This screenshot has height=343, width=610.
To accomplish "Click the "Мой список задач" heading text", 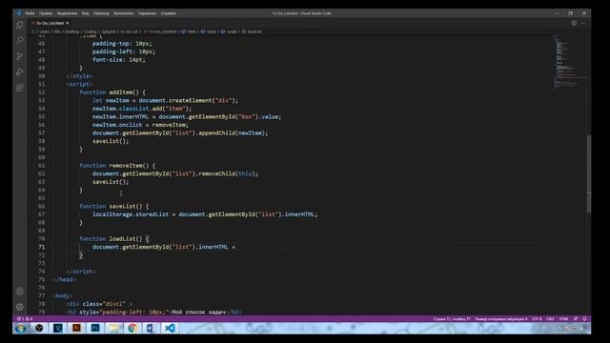I will pyautogui.click(x=199, y=312).
